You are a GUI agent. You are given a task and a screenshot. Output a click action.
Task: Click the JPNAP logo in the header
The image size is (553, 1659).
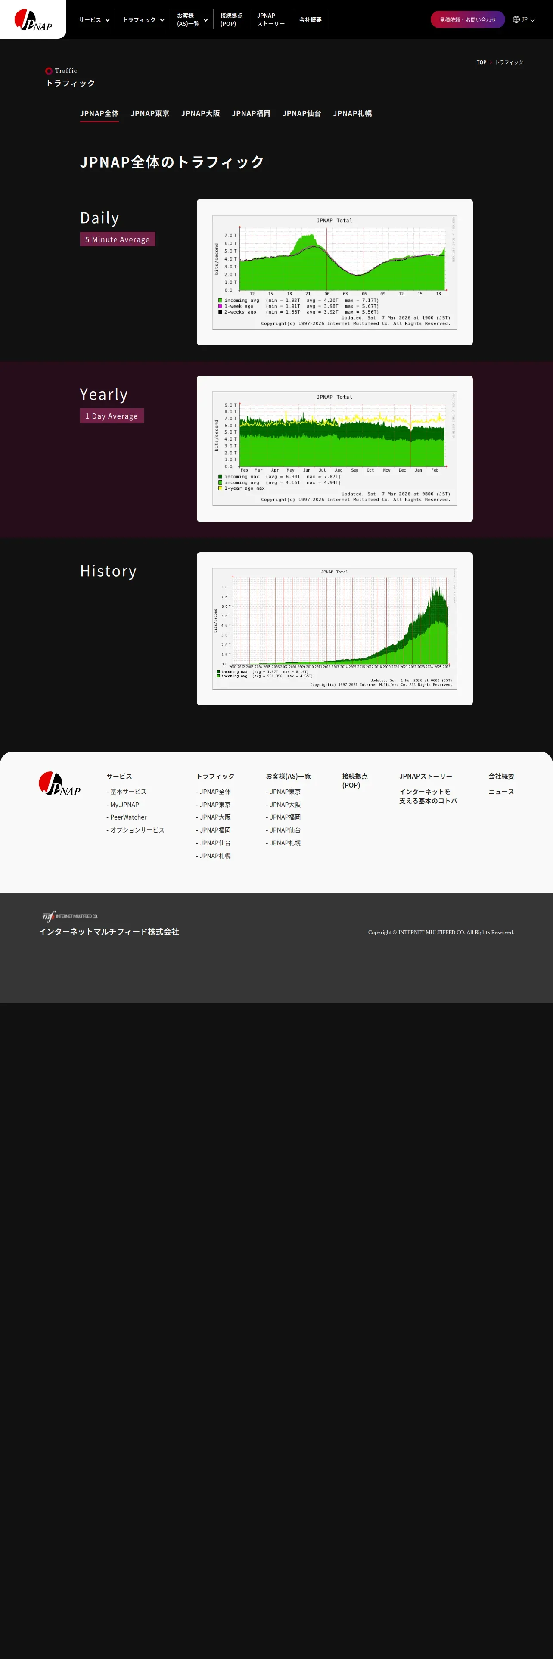pos(33,20)
